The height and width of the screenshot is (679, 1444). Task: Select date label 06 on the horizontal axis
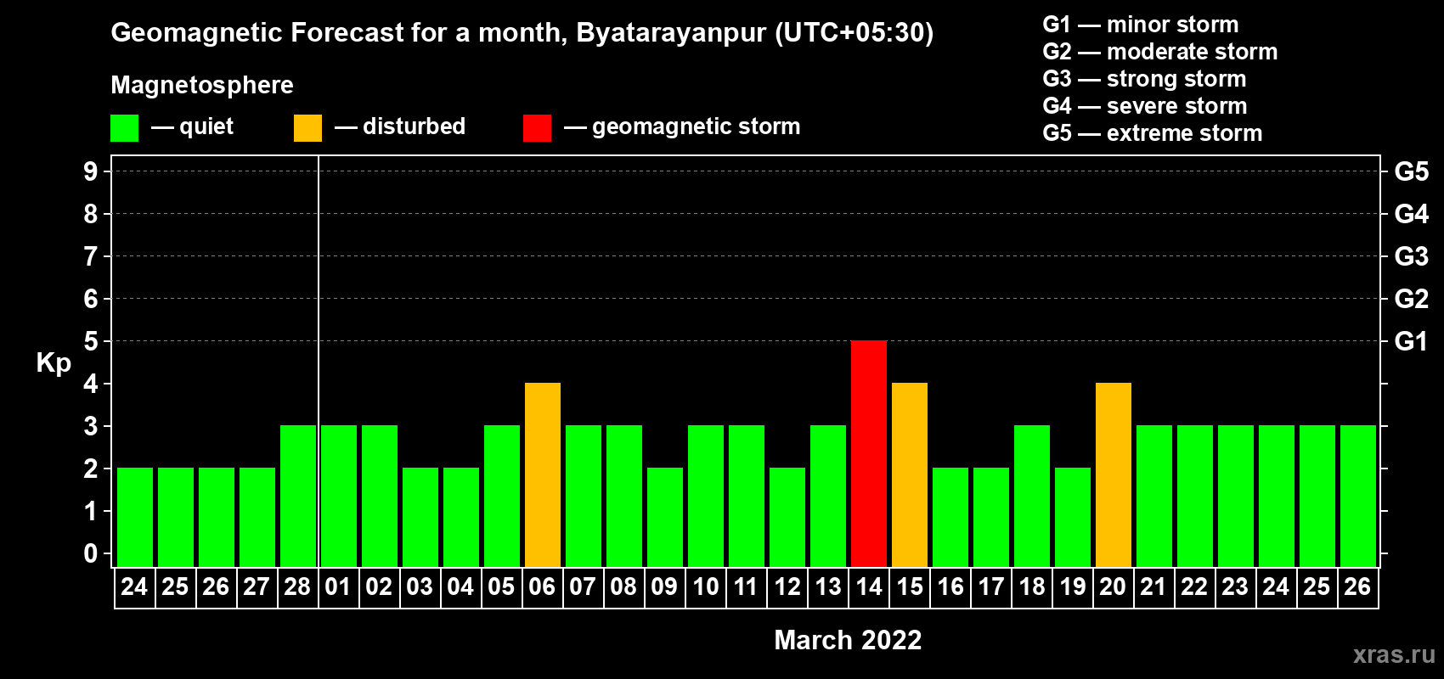tap(542, 587)
